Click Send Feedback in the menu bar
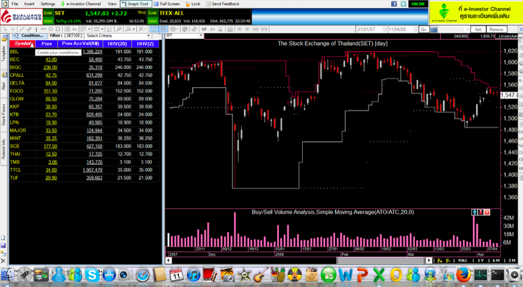Screen dimensions: 523x287 pos(223,4)
